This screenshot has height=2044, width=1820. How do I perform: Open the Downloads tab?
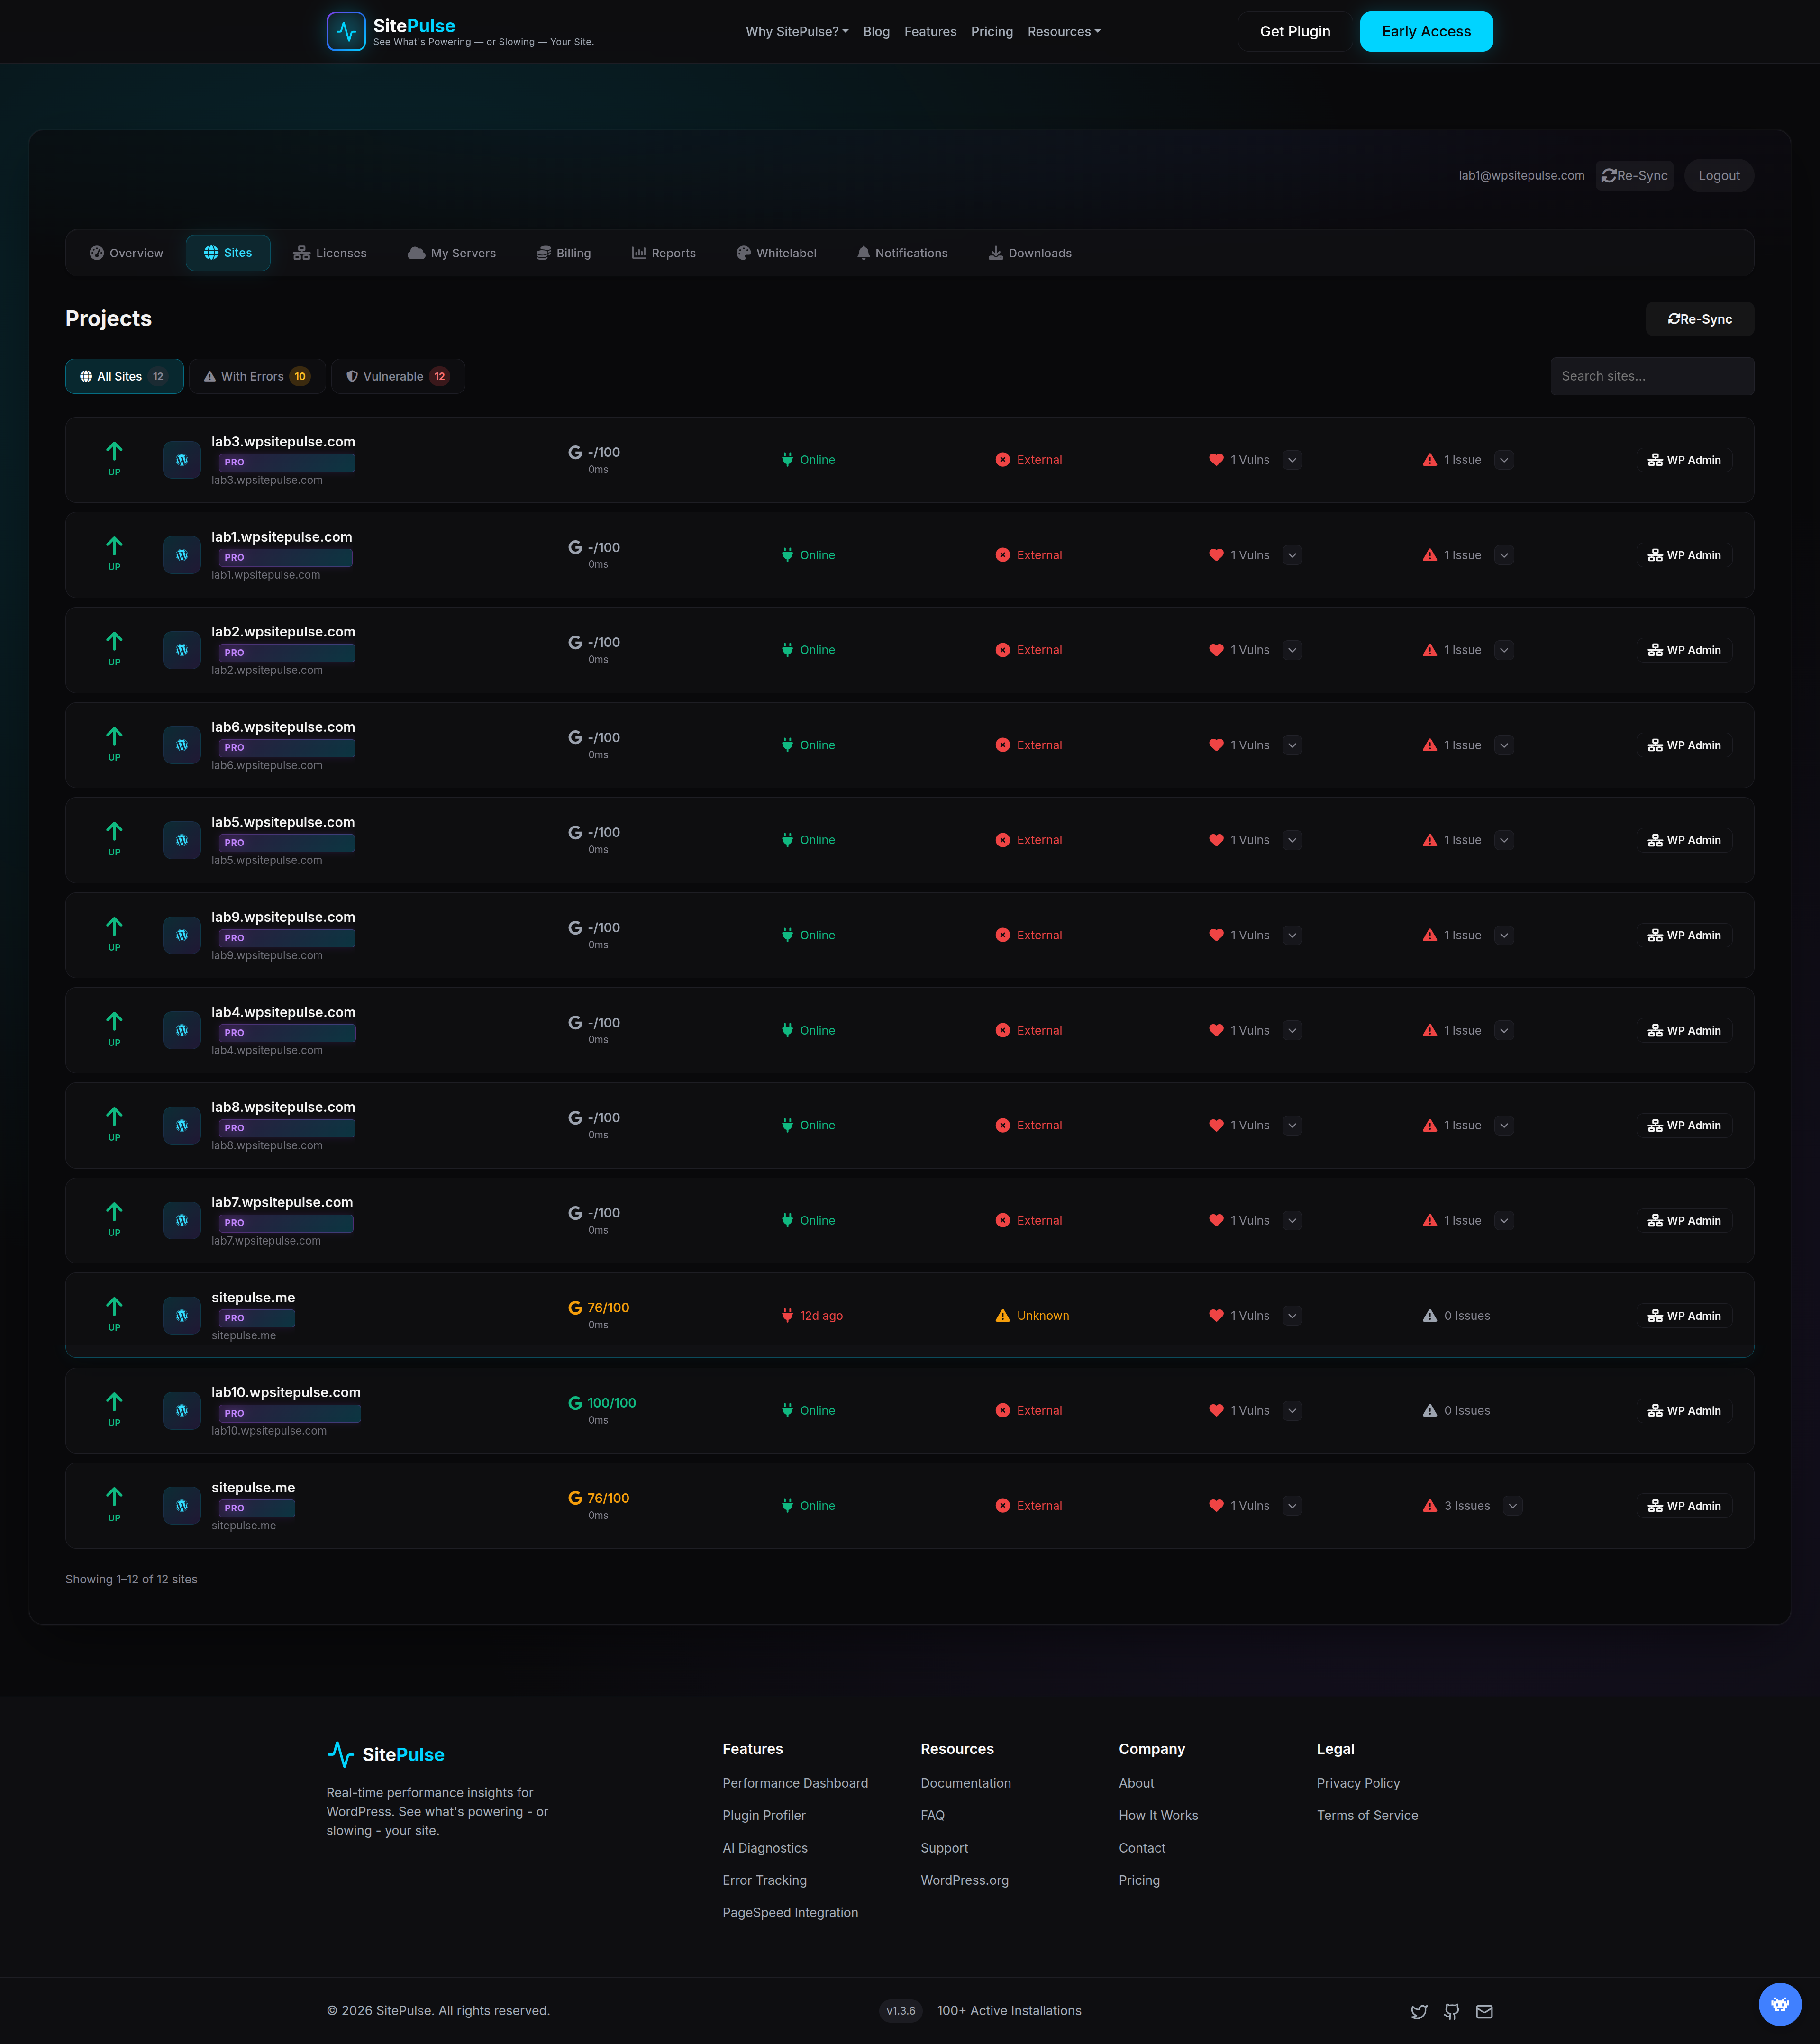pyautogui.click(x=1030, y=253)
